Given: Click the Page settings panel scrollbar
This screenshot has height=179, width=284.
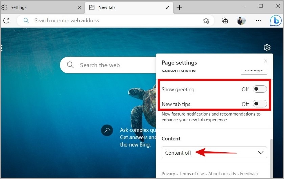Looking at the screenshot, I should tap(271, 158).
